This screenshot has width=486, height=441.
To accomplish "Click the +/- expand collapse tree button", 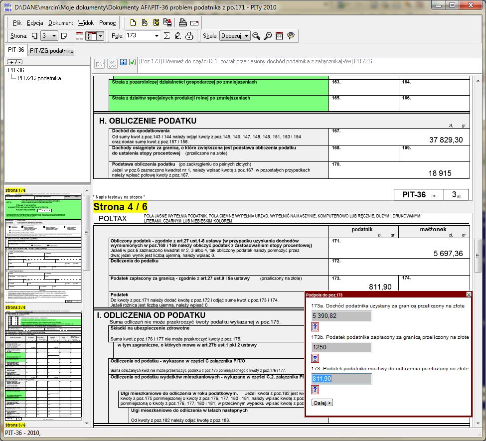I will click(x=15, y=62).
